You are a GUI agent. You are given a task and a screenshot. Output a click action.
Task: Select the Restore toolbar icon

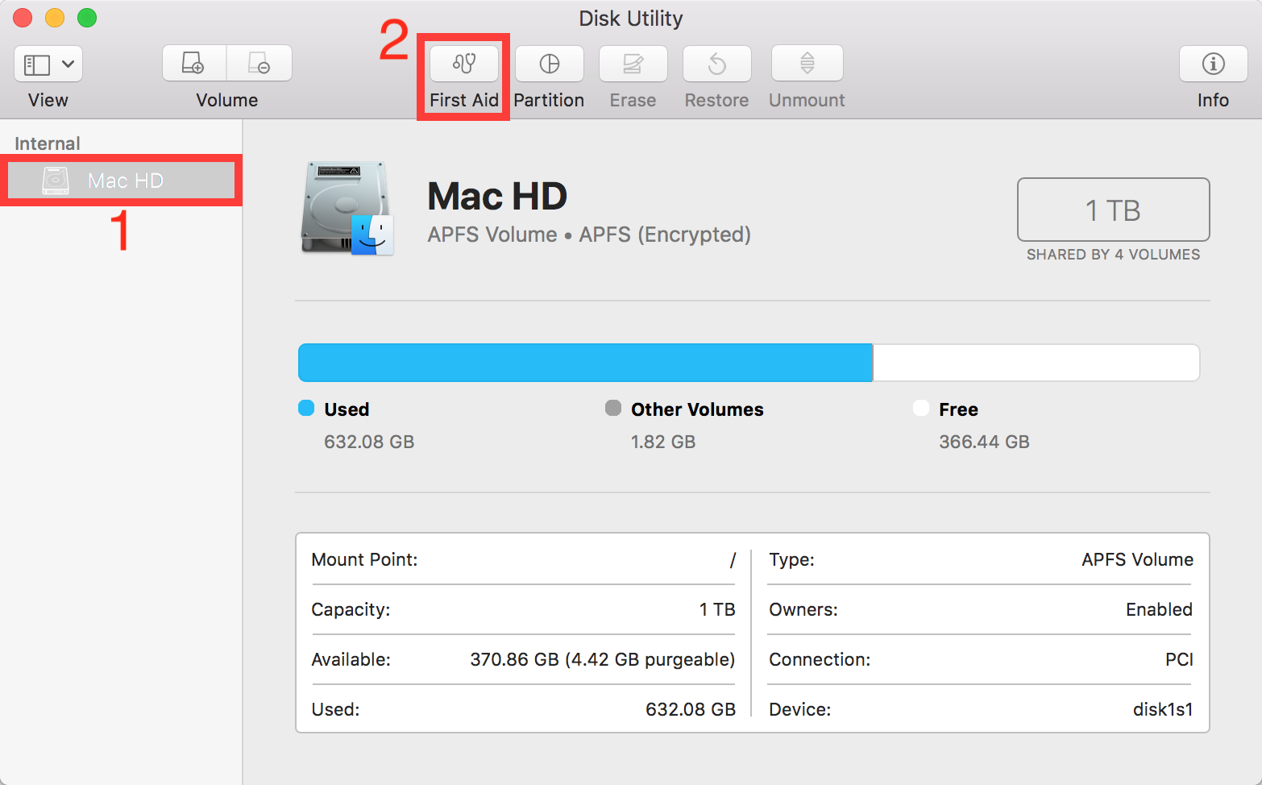pyautogui.click(x=716, y=64)
